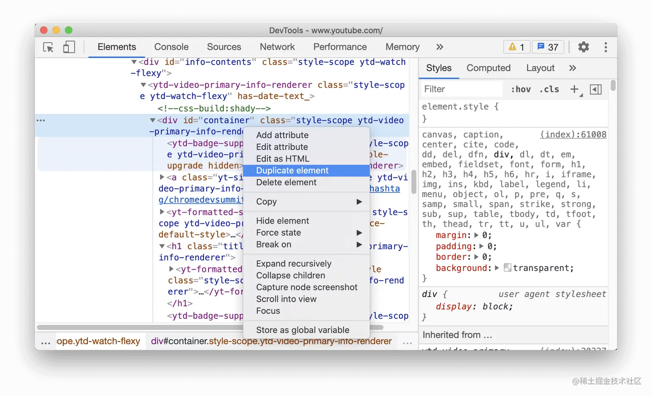Switch to the Memory tab
This screenshot has width=652, height=396.
click(402, 47)
